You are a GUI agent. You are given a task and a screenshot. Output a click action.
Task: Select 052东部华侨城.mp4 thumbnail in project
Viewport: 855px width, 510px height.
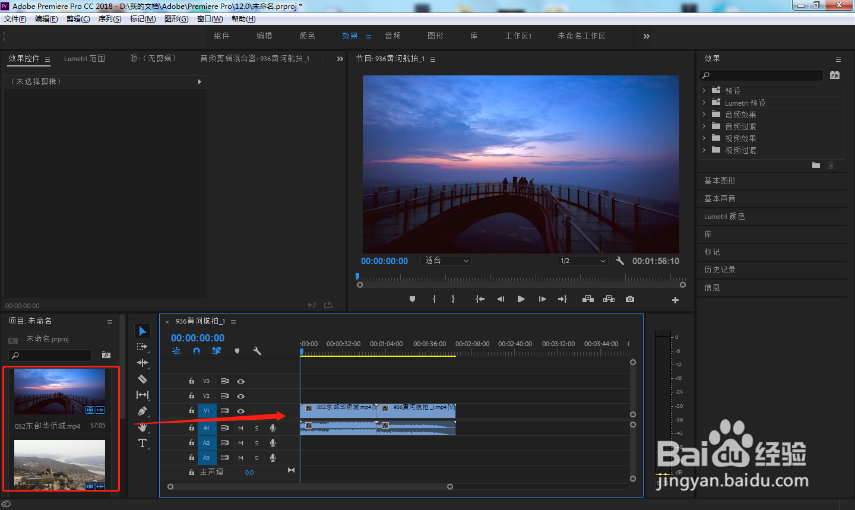pyautogui.click(x=59, y=391)
